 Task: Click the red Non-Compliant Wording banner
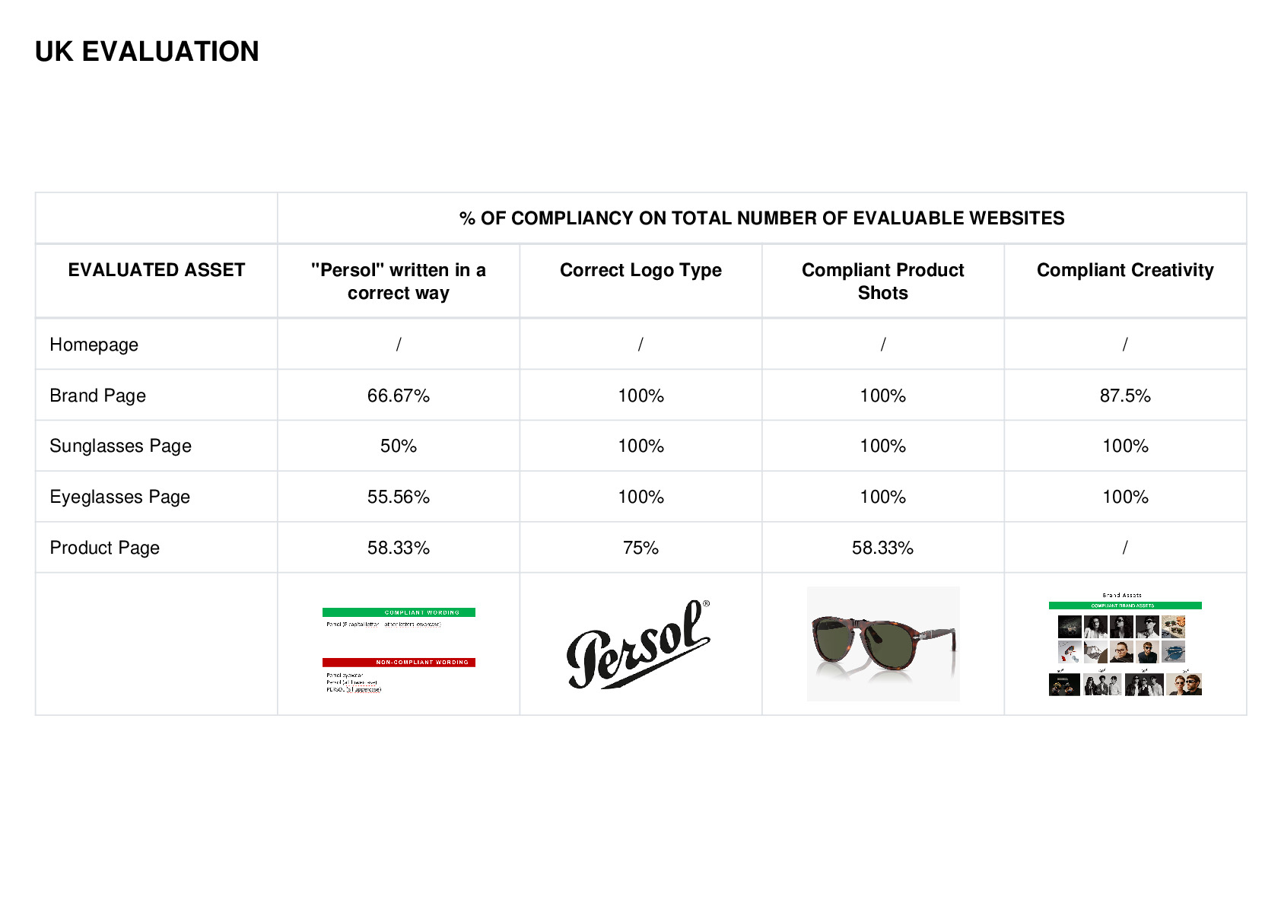click(399, 663)
